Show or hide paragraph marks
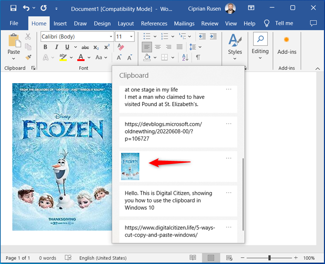This screenshot has width=325, height=264. 198,57
